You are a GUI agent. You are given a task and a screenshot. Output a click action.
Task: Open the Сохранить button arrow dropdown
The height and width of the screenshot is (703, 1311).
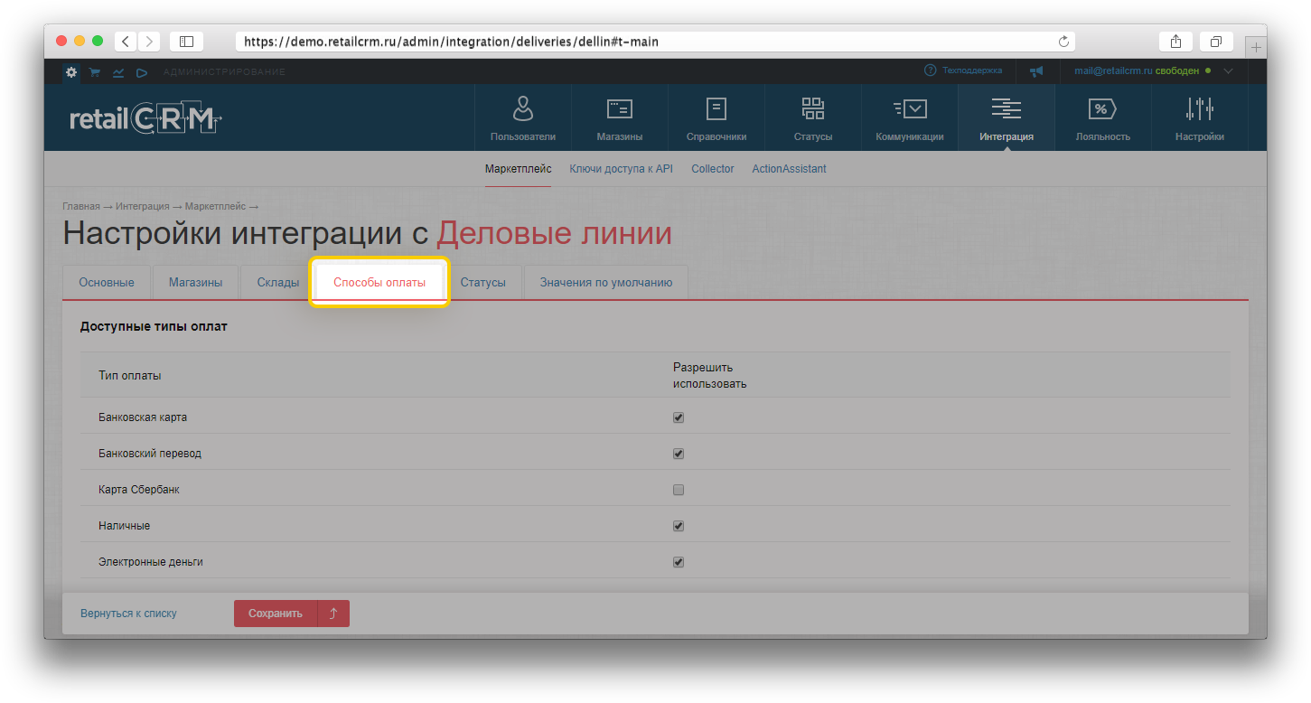click(x=333, y=614)
